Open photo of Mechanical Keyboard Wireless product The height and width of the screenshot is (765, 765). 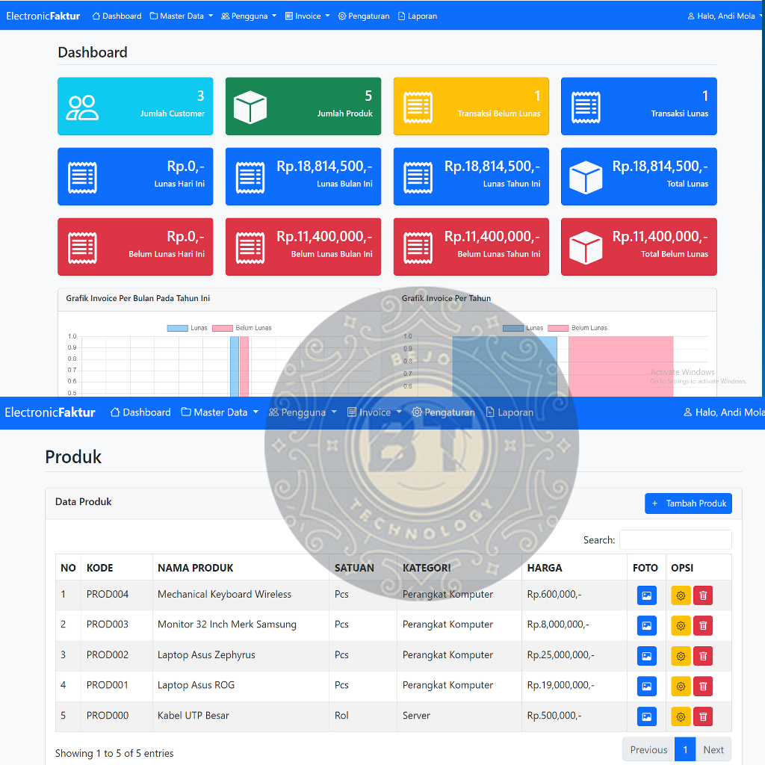click(x=646, y=595)
